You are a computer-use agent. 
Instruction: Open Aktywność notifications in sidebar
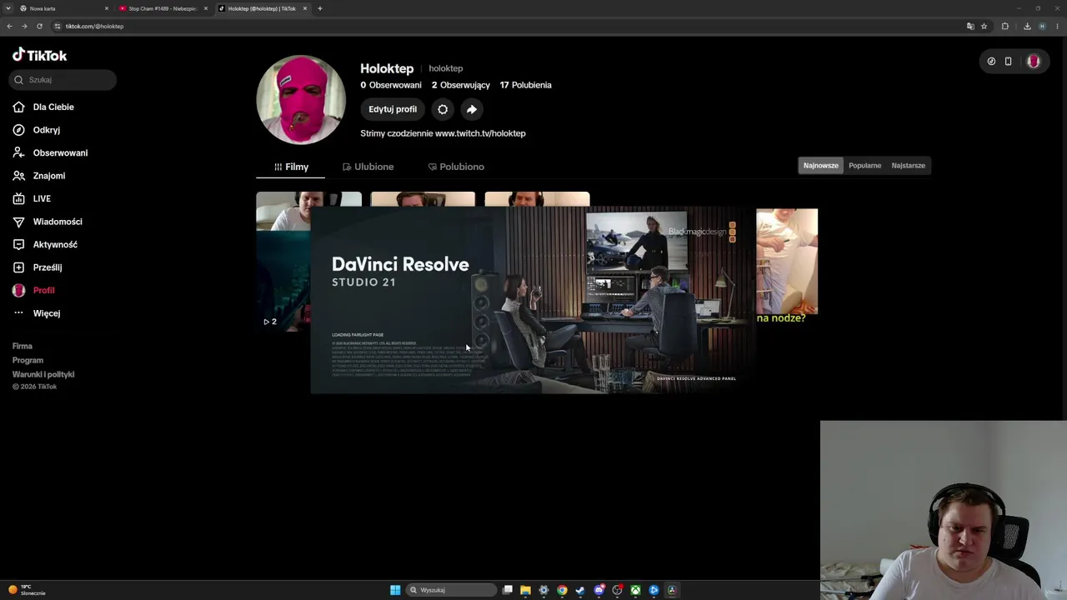pos(45,244)
